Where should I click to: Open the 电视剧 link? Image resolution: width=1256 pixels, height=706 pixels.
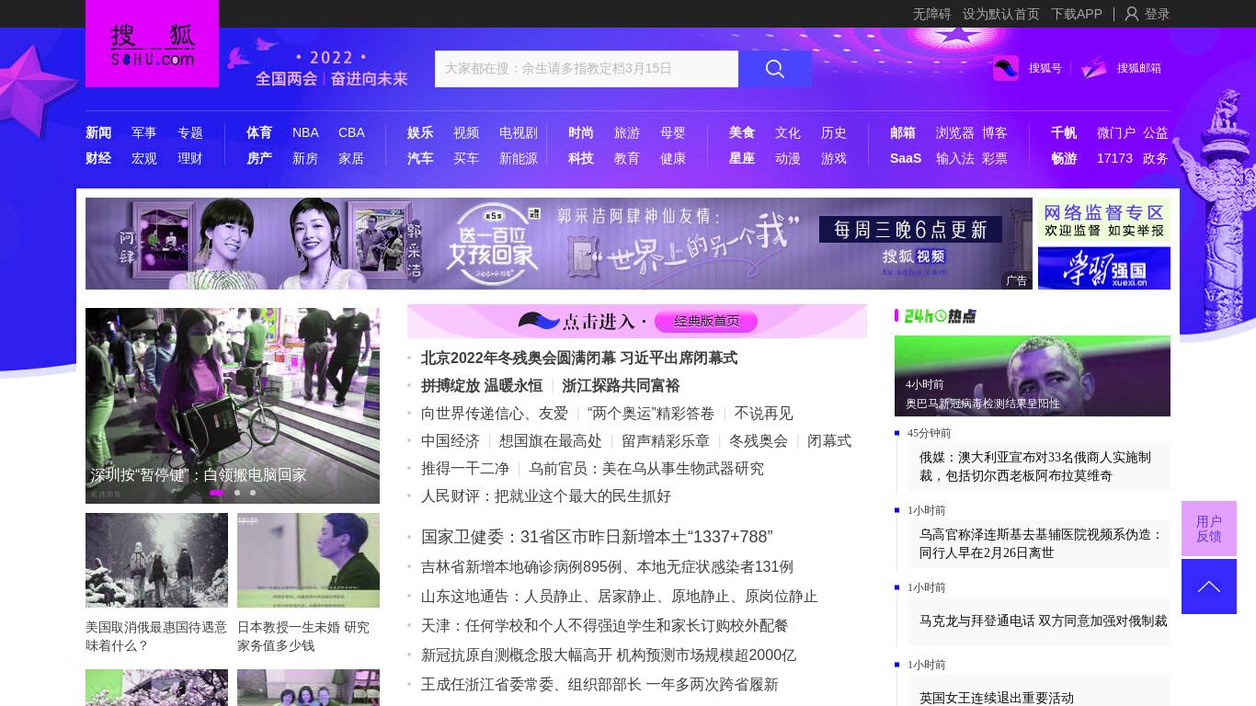tap(519, 132)
